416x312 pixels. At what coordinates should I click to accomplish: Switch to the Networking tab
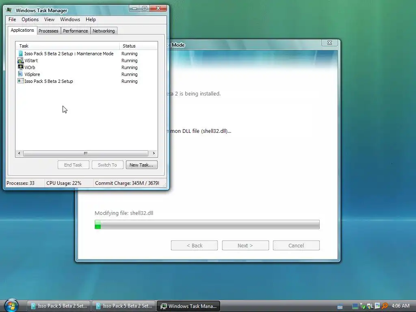[104, 31]
